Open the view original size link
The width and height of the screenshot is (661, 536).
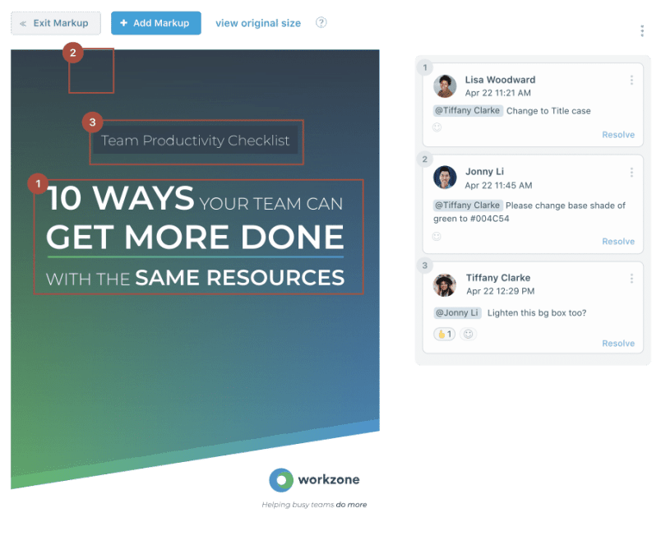[257, 23]
